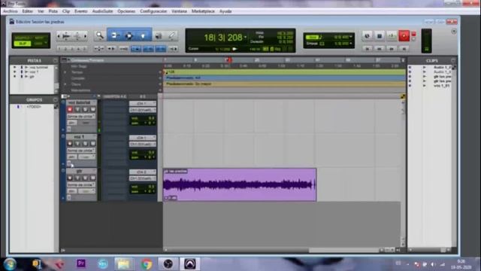
Task: Open input path selector of voz tutorial
Action: [x=143, y=104]
